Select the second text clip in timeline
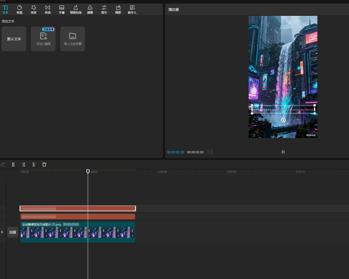This screenshot has height=279, width=349. [x=78, y=217]
